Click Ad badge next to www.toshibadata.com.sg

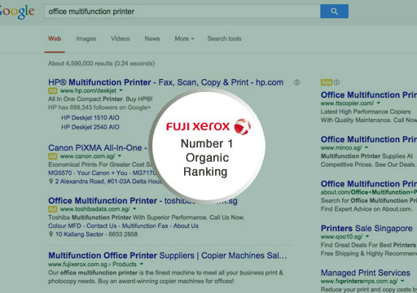(x=52, y=209)
